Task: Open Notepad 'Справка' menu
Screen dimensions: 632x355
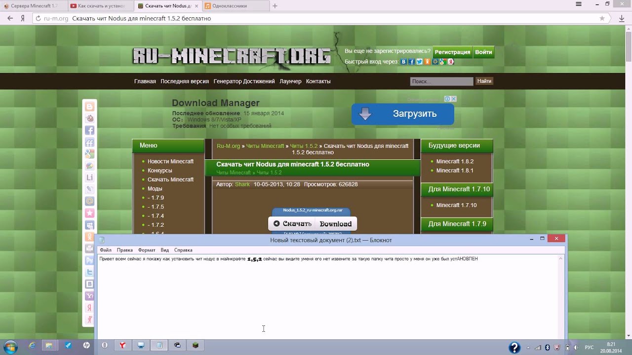Action: [x=183, y=250]
